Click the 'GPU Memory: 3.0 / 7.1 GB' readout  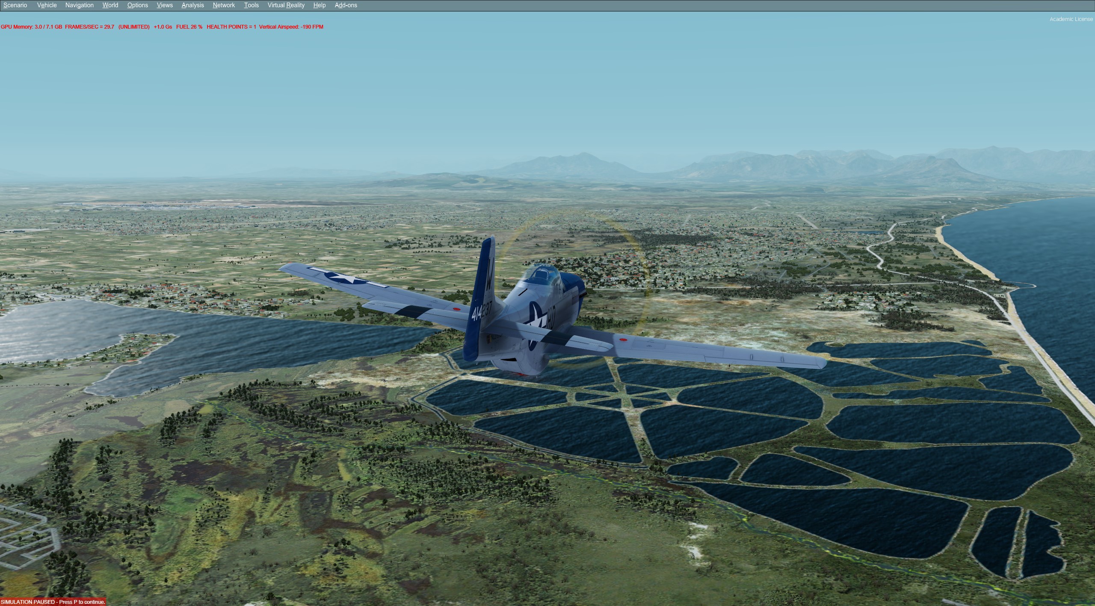coord(31,27)
